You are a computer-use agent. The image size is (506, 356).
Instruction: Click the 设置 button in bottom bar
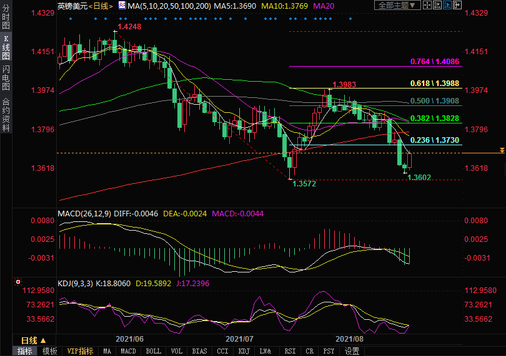coord(352,351)
